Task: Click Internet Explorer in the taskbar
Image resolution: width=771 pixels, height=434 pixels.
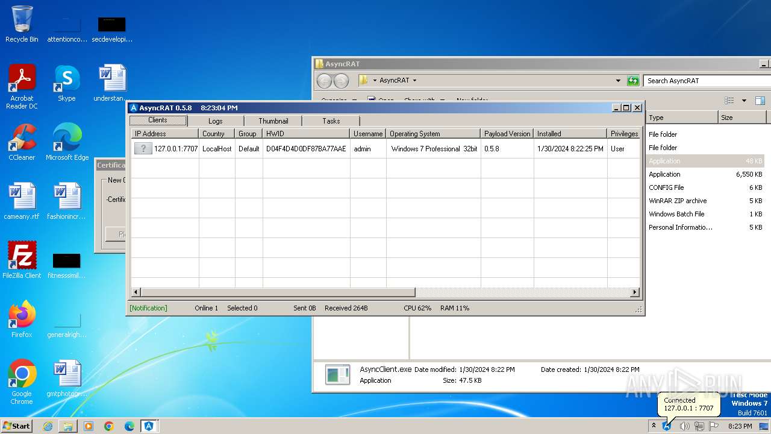Action: coord(48,426)
